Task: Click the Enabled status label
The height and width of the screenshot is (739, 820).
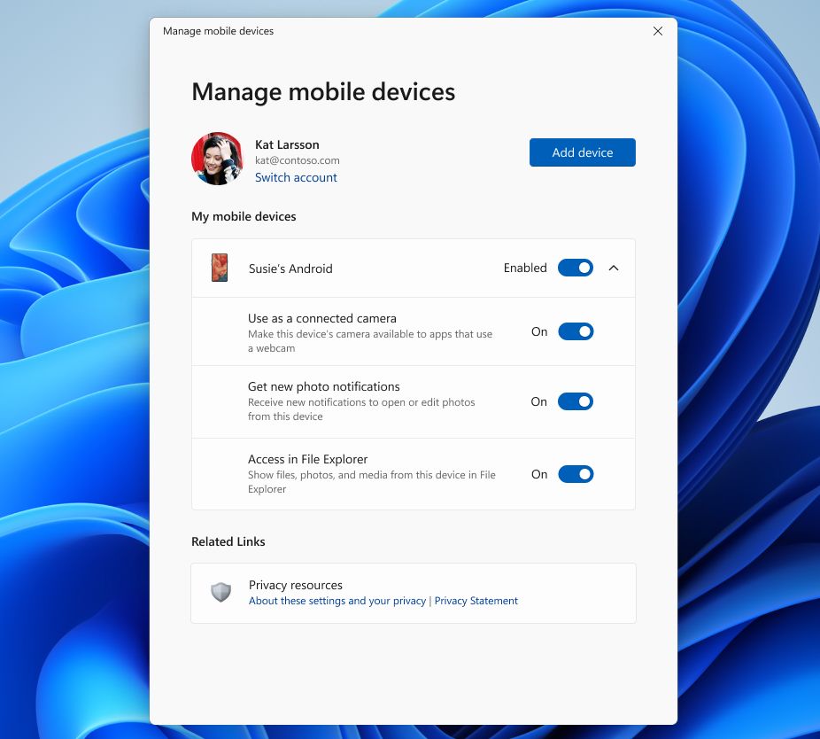Action: (x=525, y=268)
